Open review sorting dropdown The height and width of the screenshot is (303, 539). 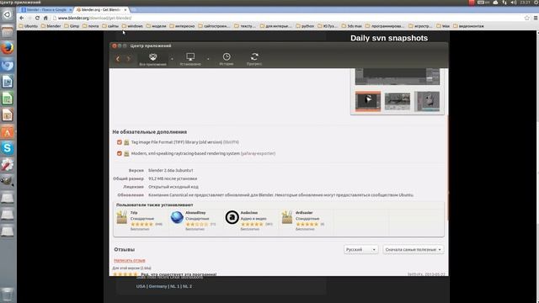coord(414,249)
